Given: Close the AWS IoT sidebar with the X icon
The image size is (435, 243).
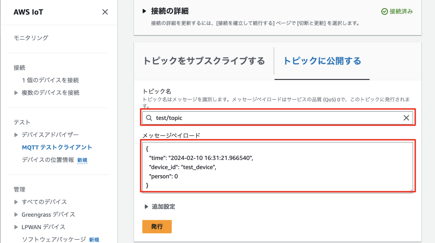Looking at the screenshot, I should [105, 12].
